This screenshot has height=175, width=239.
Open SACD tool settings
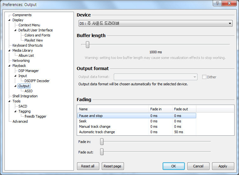pos(23,106)
